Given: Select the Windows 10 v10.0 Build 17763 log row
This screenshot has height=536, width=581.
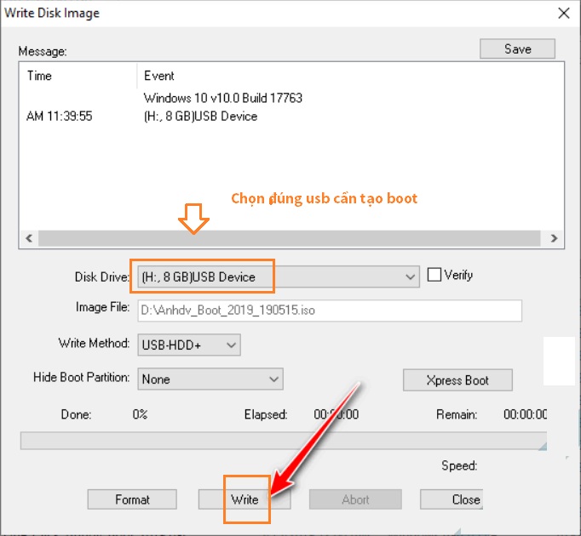Looking at the screenshot, I should pyautogui.click(x=222, y=98).
